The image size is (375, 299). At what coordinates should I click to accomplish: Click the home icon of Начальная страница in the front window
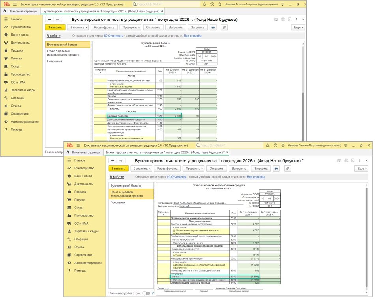(x=68, y=152)
